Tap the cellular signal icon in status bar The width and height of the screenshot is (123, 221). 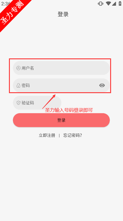tap(114, 4)
